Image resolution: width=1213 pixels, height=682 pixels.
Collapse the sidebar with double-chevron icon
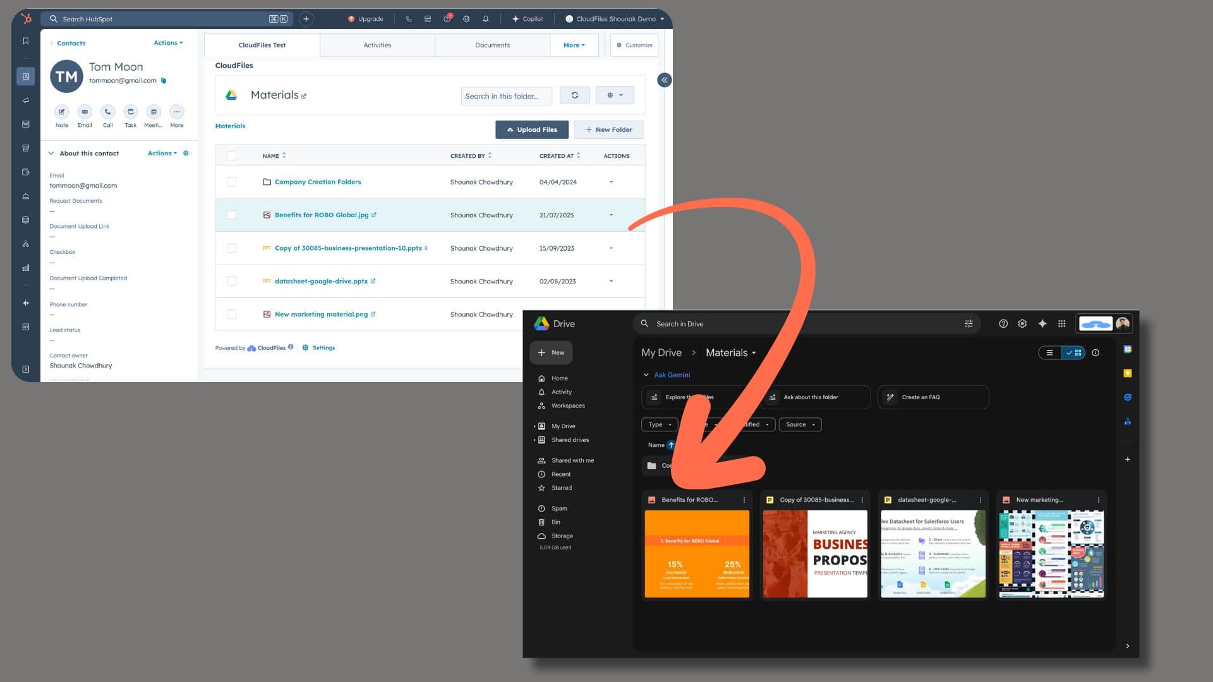(664, 80)
